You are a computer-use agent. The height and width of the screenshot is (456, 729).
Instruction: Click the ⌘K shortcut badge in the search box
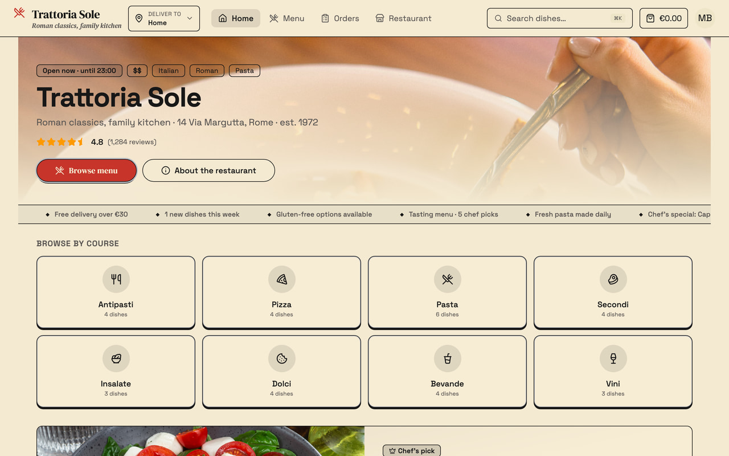(618, 18)
